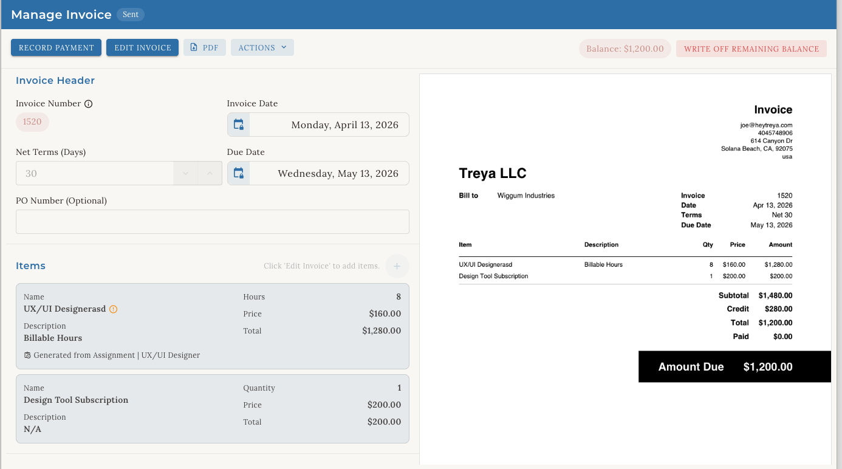Click the Manage Invoice page title
The width and height of the screenshot is (842, 469).
[x=61, y=15]
